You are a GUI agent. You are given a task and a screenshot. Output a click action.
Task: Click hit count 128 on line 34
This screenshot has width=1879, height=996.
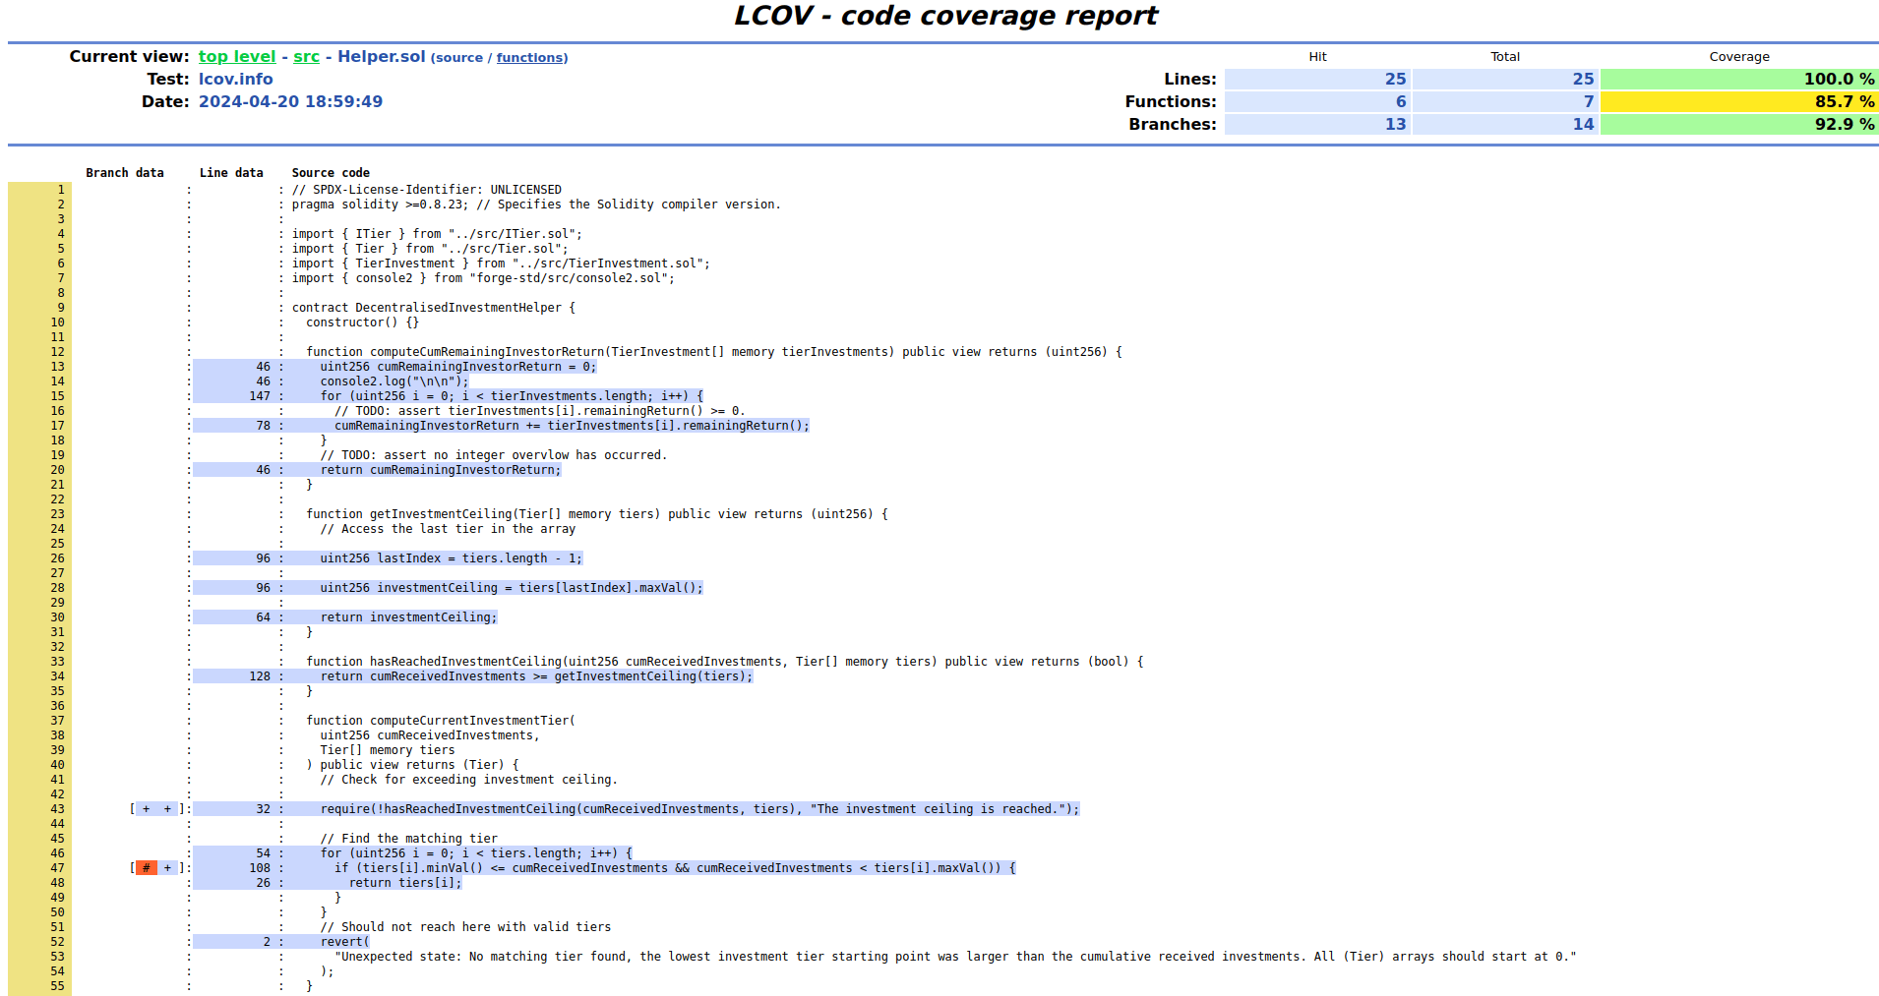260,676
